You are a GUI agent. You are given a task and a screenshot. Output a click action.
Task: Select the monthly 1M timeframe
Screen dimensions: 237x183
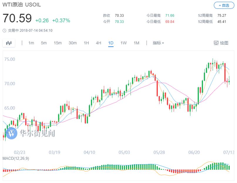click(136, 43)
